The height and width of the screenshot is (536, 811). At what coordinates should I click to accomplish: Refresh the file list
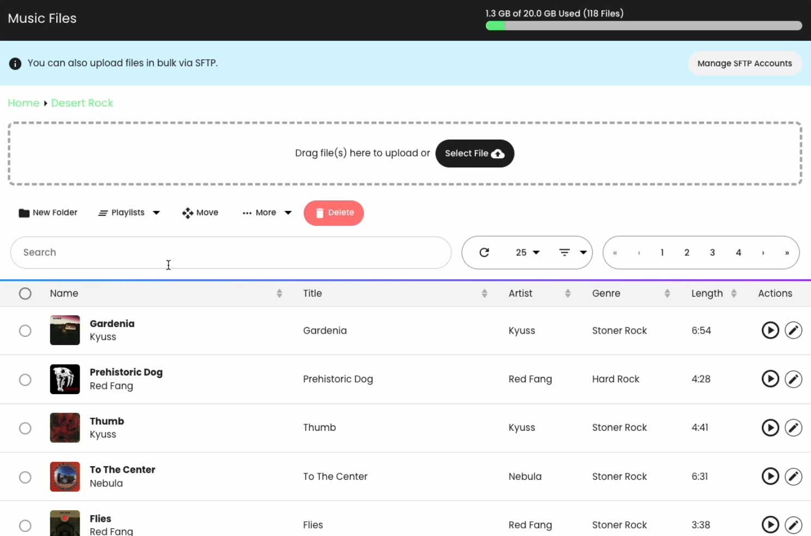pyautogui.click(x=484, y=252)
